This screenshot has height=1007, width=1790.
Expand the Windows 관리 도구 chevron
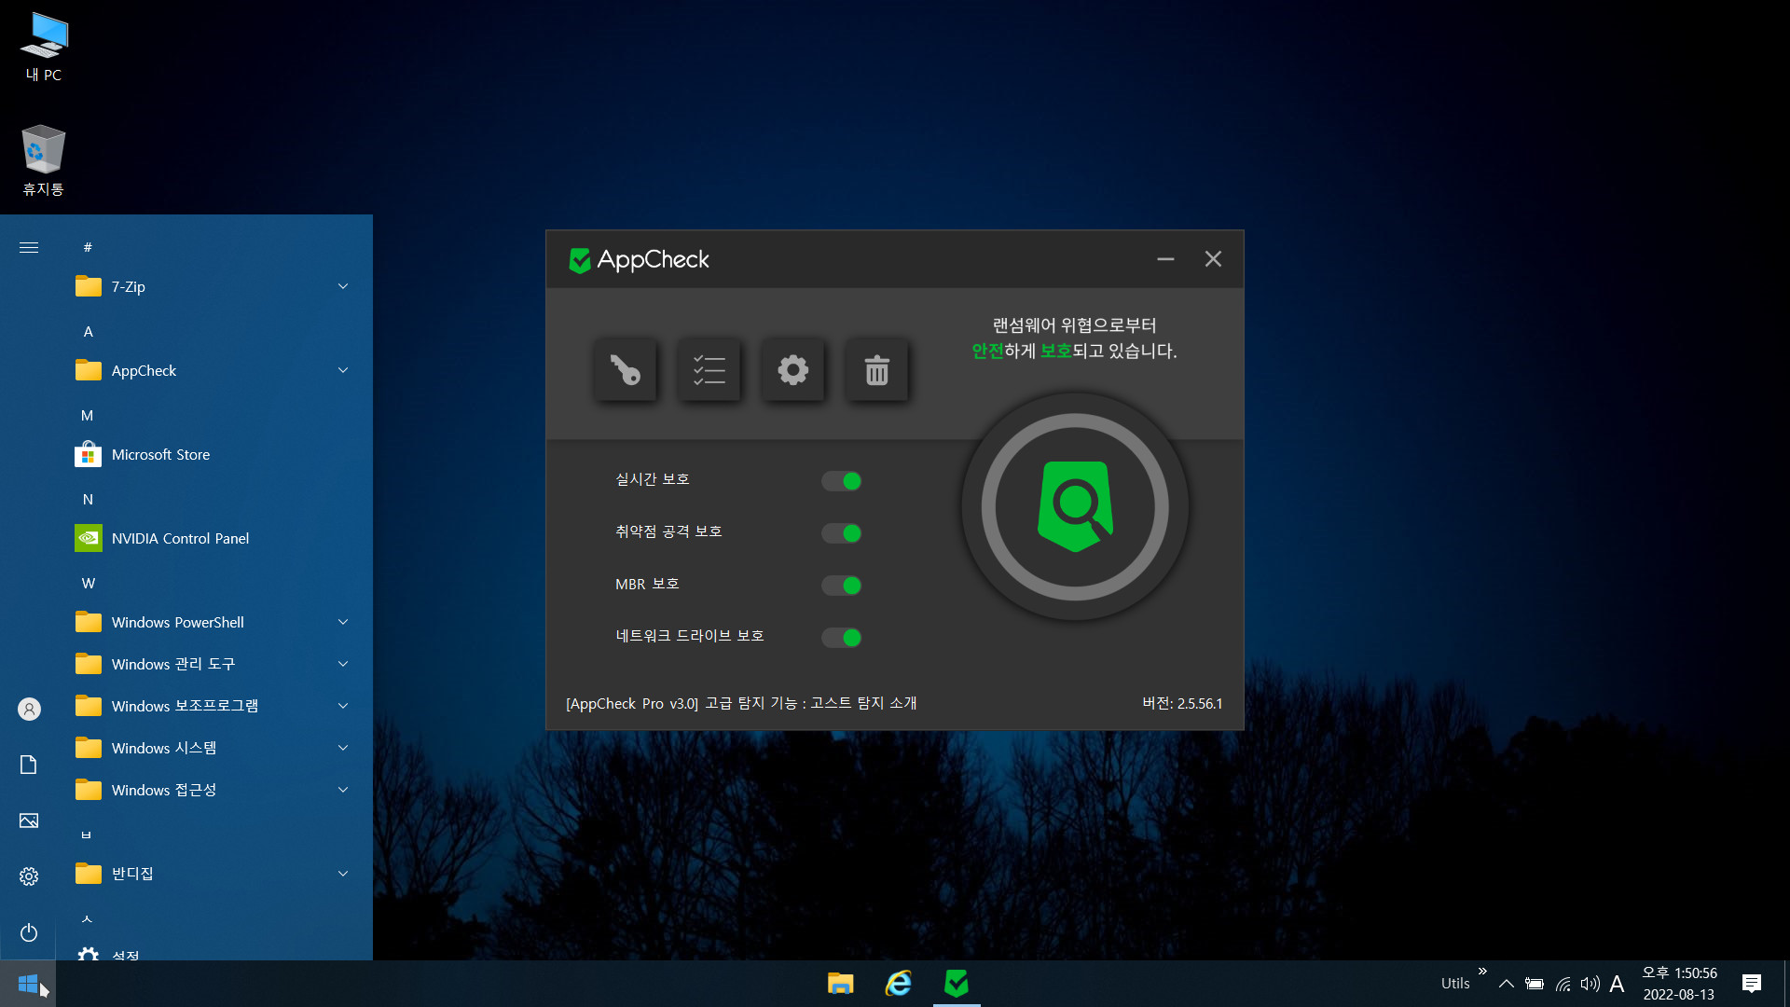coord(343,664)
